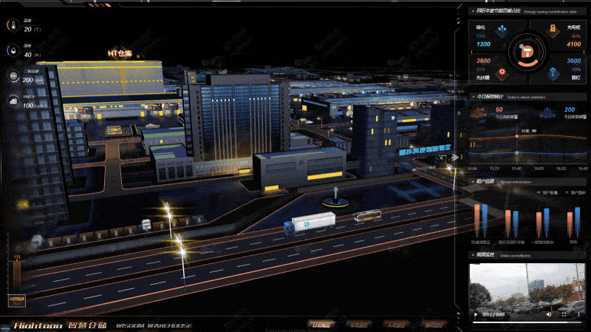Viewport: 591px width, 332px height.
Task: Click the humidity droplet icon
Action: click(13, 51)
